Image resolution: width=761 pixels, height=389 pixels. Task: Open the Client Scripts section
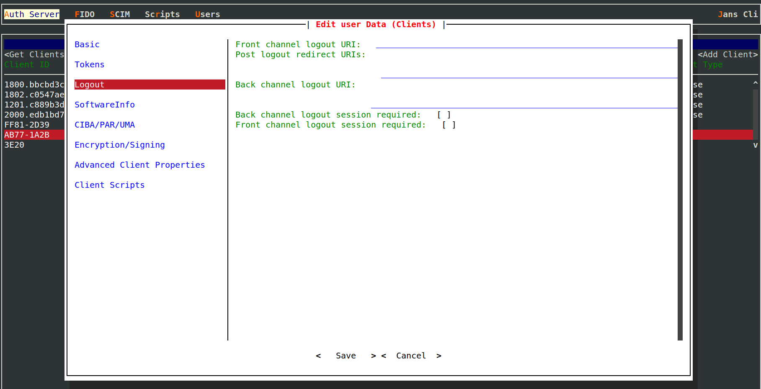point(110,185)
